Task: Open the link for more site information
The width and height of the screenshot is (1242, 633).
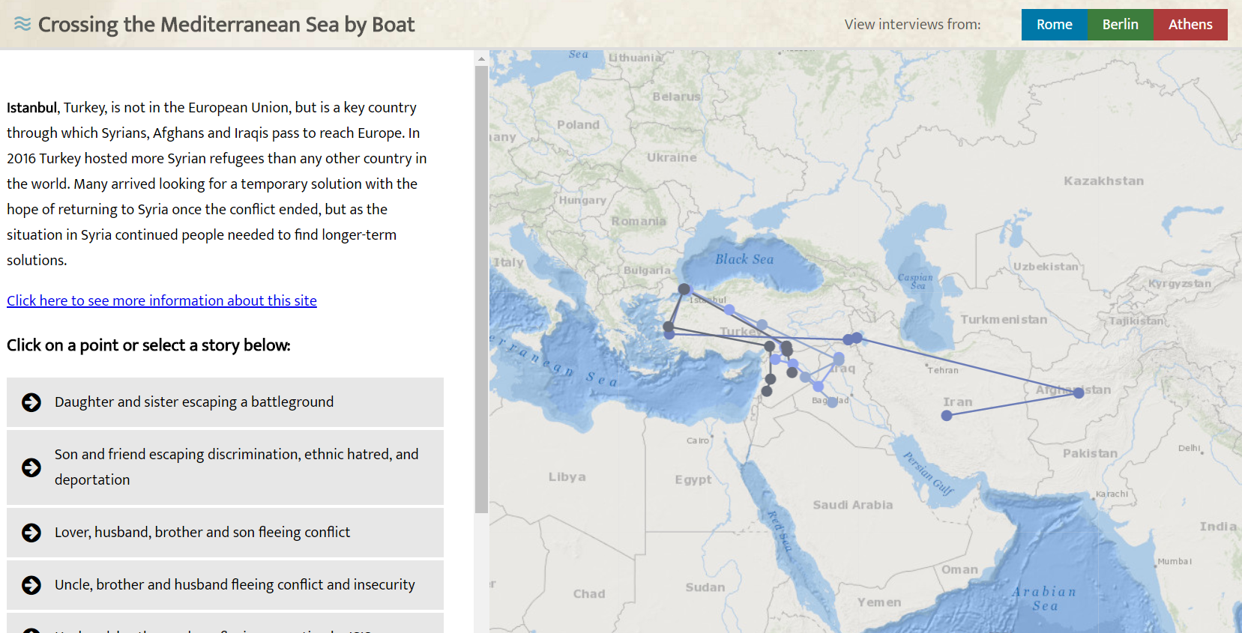Action: [x=161, y=300]
